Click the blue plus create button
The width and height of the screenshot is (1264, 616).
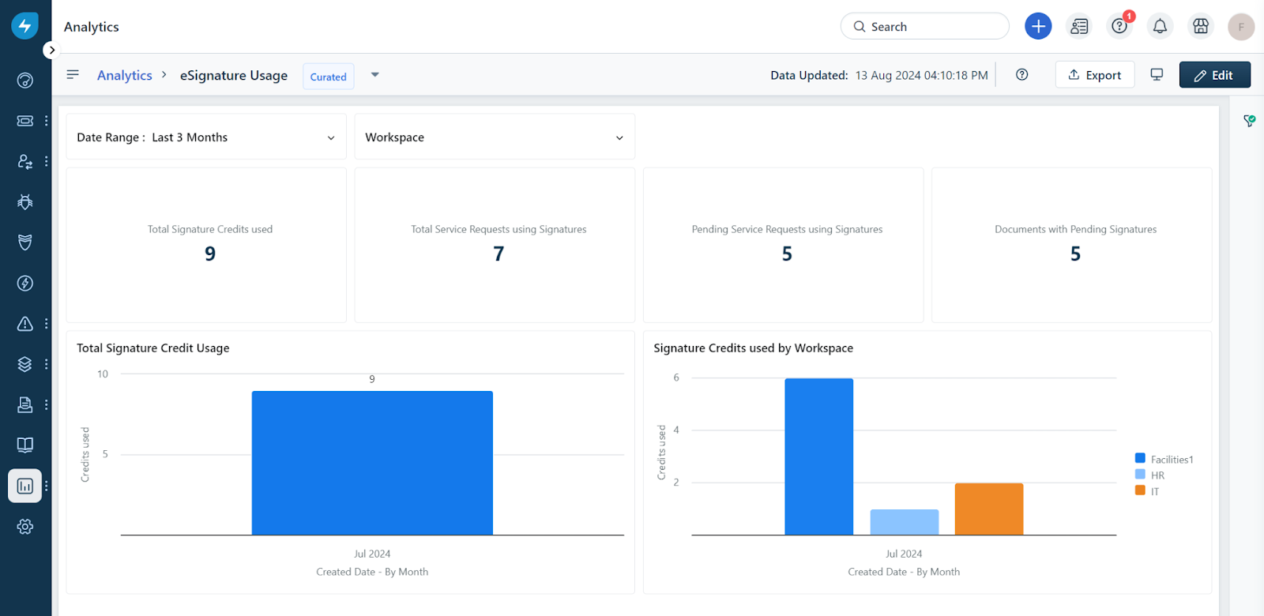point(1038,26)
